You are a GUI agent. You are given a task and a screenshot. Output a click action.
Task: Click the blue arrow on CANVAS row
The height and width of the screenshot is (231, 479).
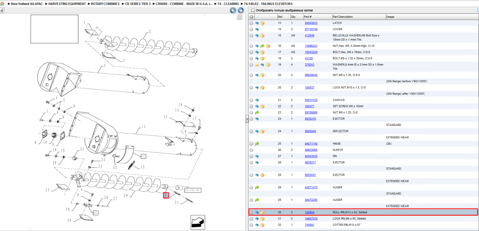[x=257, y=100]
